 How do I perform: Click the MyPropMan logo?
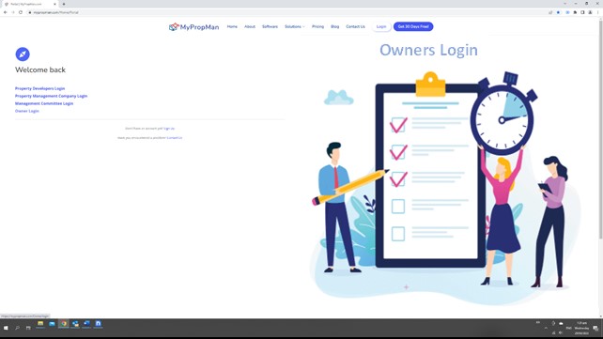pos(193,27)
